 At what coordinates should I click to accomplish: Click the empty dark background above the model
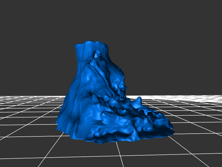pos(111,19)
